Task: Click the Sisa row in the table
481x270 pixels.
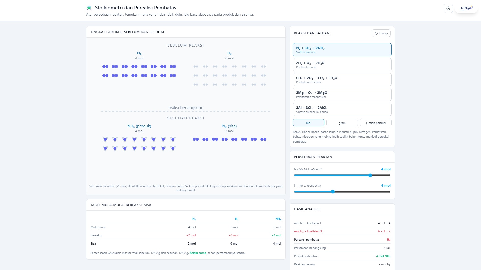Action: click(186, 244)
